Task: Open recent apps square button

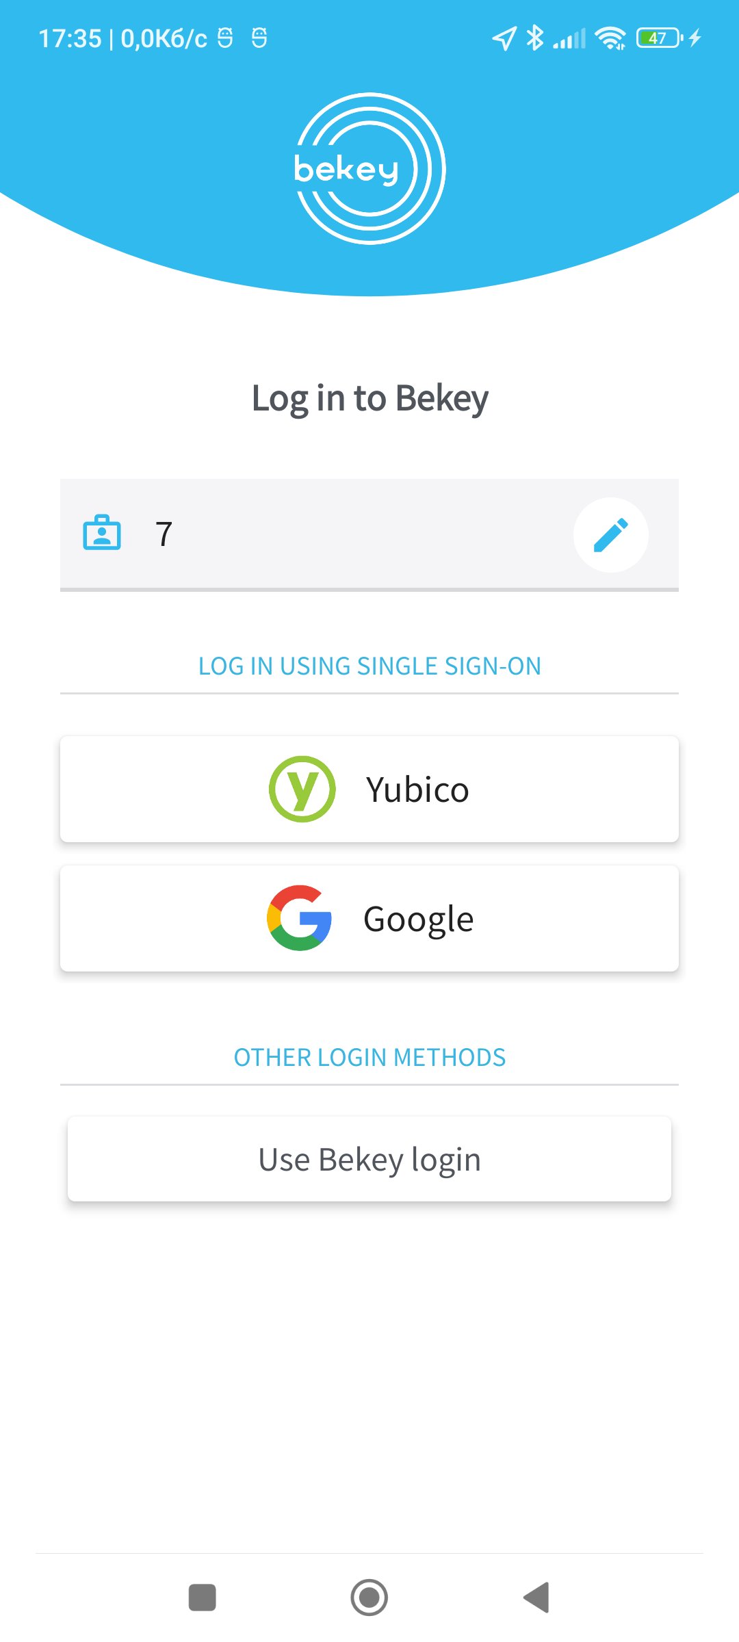Action: [203, 1598]
